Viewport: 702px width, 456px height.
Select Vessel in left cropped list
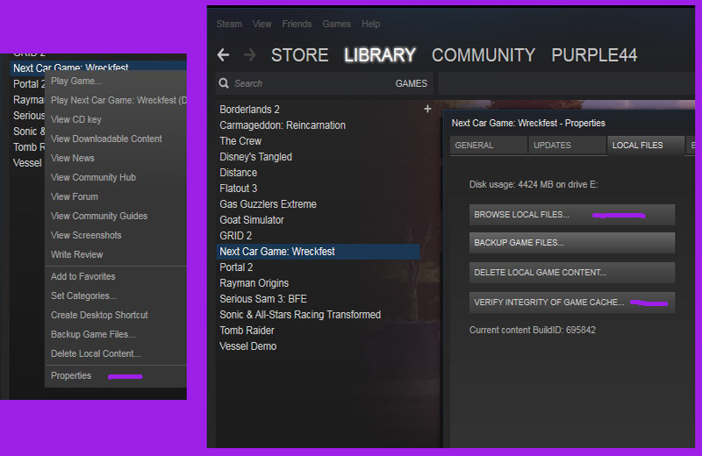[x=27, y=163]
